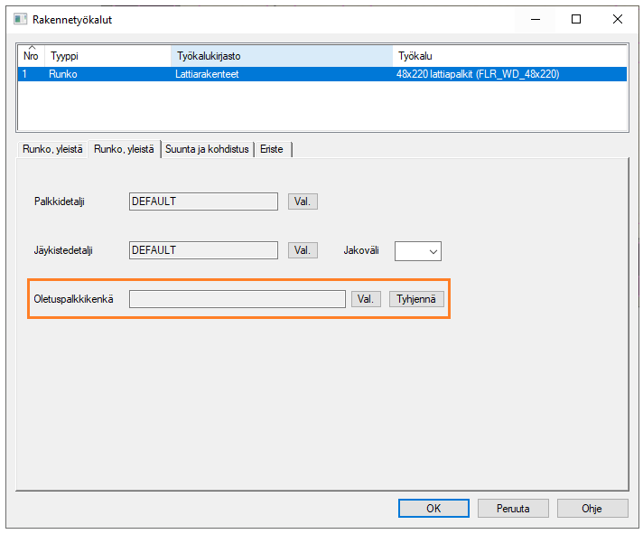The height and width of the screenshot is (534, 643).
Task: Open help via the Ohje button
Action: 592,509
